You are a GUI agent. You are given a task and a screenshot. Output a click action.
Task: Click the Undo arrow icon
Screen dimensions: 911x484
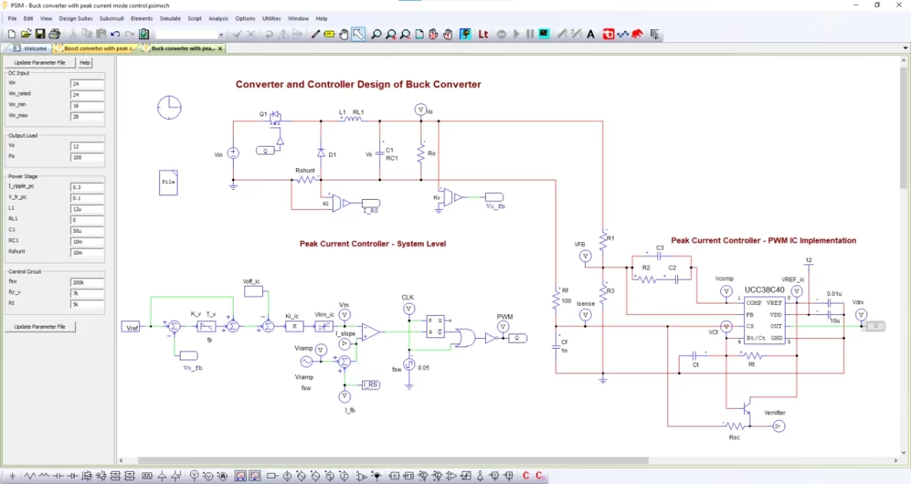[115, 34]
